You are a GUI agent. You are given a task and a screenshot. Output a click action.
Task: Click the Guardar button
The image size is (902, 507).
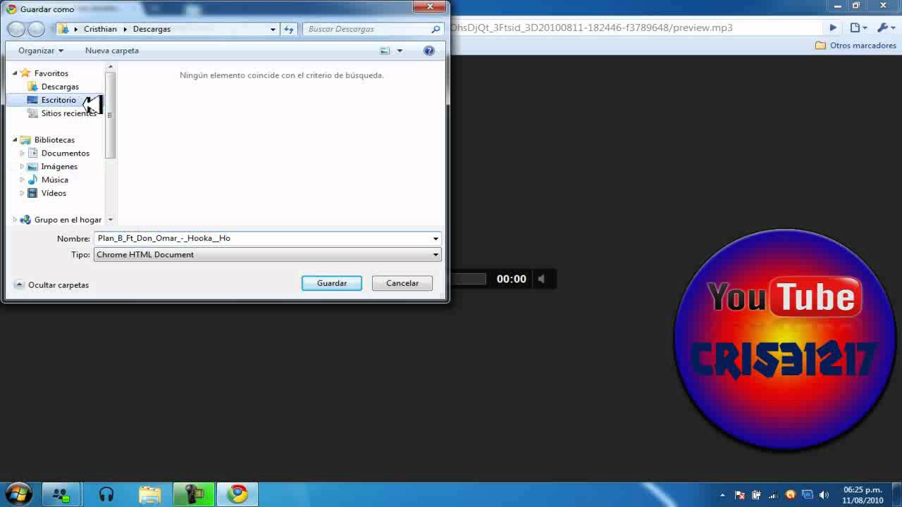[332, 283]
